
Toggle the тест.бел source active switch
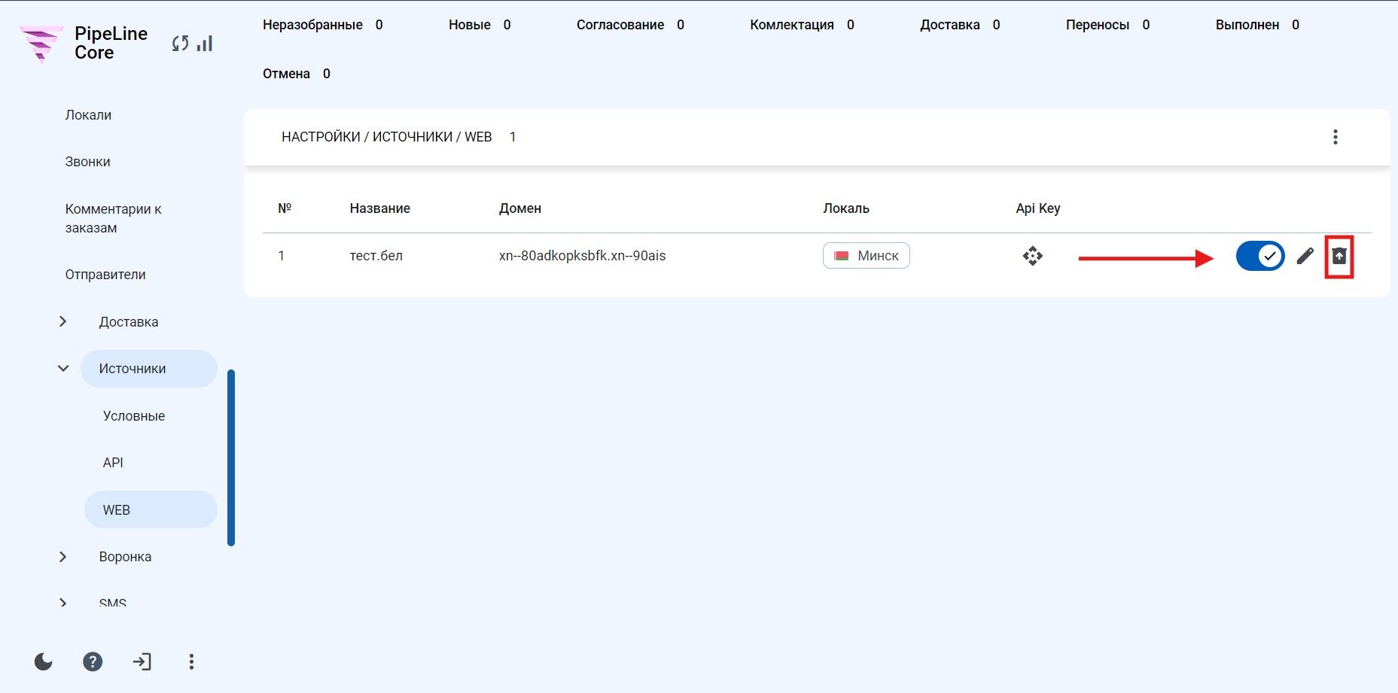[1260, 257]
